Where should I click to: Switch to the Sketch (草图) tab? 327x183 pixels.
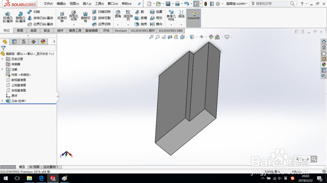(20, 31)
